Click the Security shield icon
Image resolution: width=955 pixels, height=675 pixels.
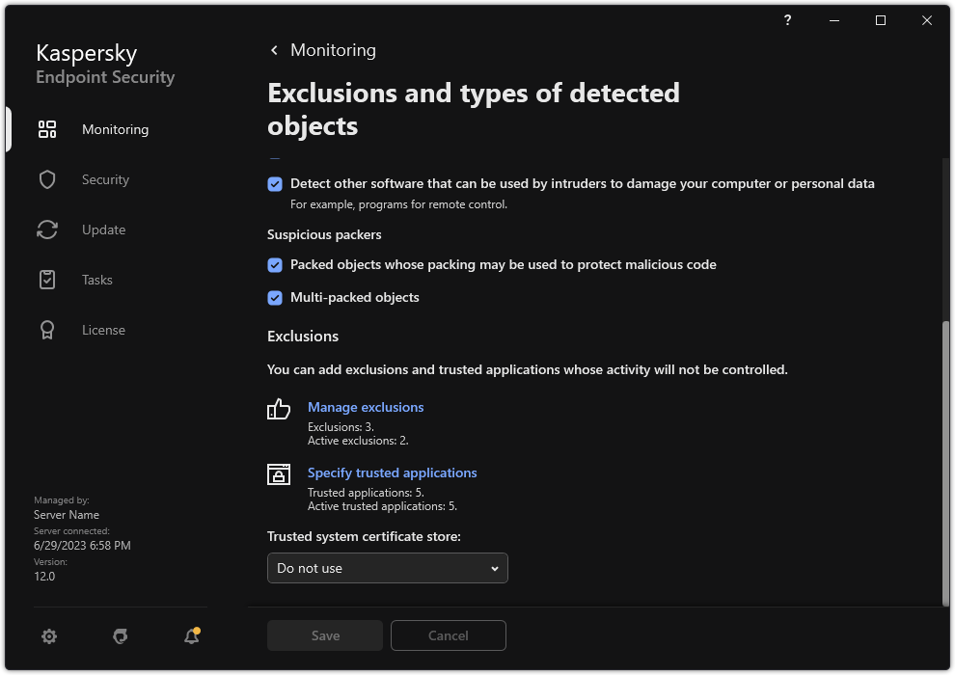(46, 179)
